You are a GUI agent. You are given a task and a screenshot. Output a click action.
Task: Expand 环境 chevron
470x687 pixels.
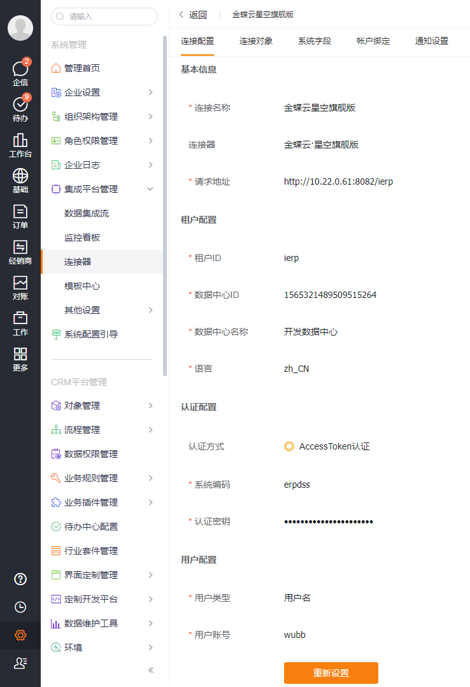[x=150, y=648]
